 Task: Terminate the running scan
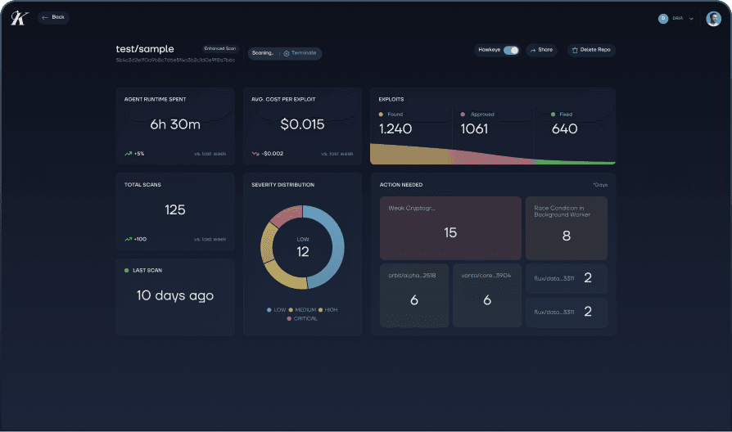[300, 53]
